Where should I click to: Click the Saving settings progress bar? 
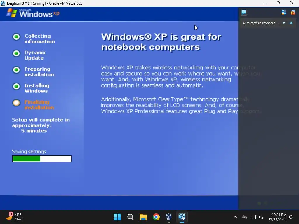[x=42, y=159]
